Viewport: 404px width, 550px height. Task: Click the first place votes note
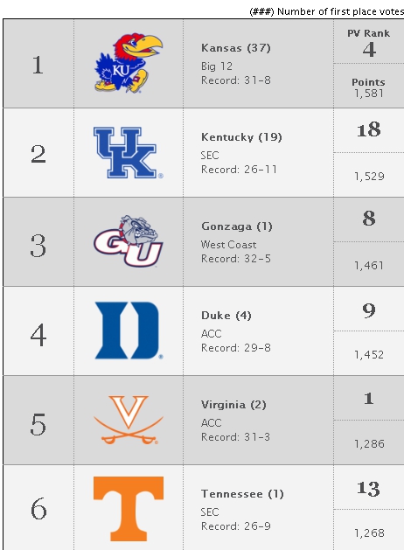tap(326, 11)
